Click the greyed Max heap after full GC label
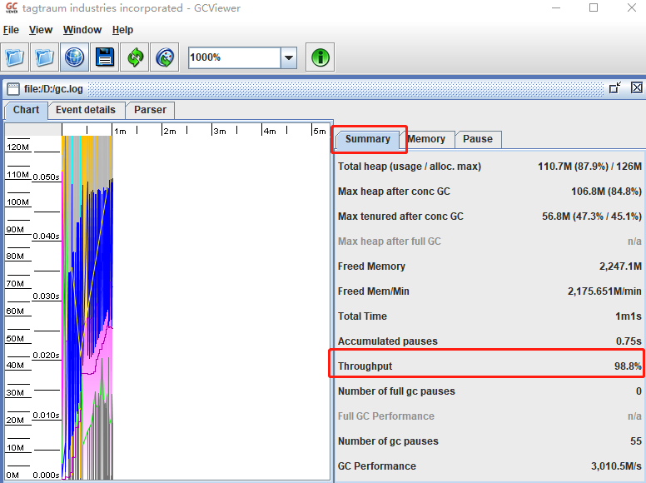This screenshot has width=646, height=483. coord(390,242)
